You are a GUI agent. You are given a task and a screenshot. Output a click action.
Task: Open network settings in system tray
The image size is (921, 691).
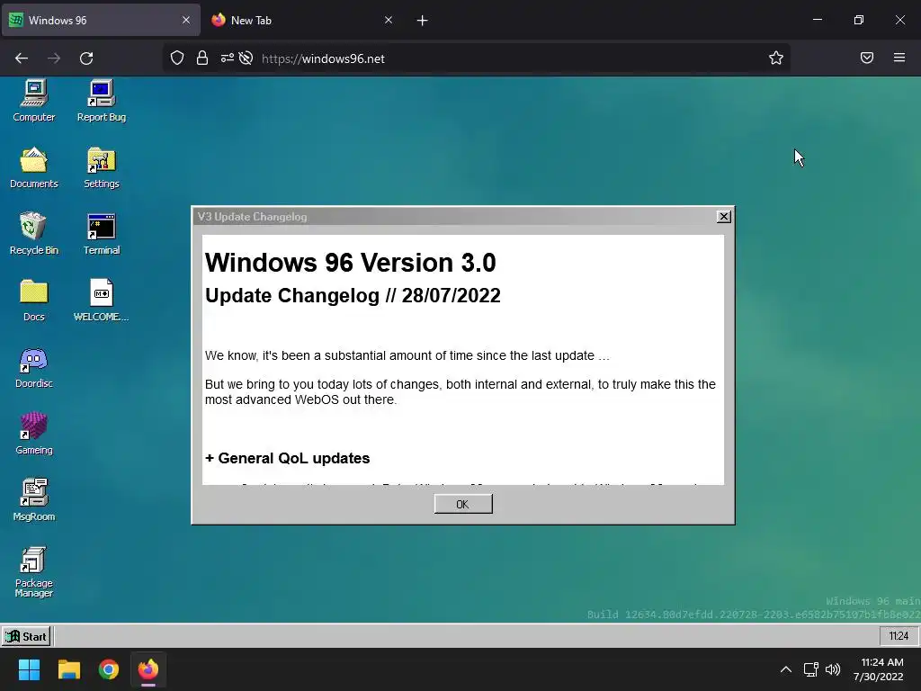(x=811, y=669)
